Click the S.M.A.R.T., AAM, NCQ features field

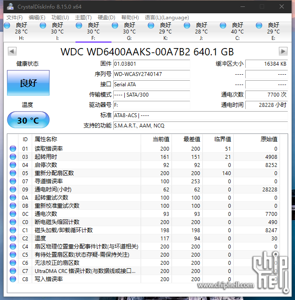click(200, 126)
